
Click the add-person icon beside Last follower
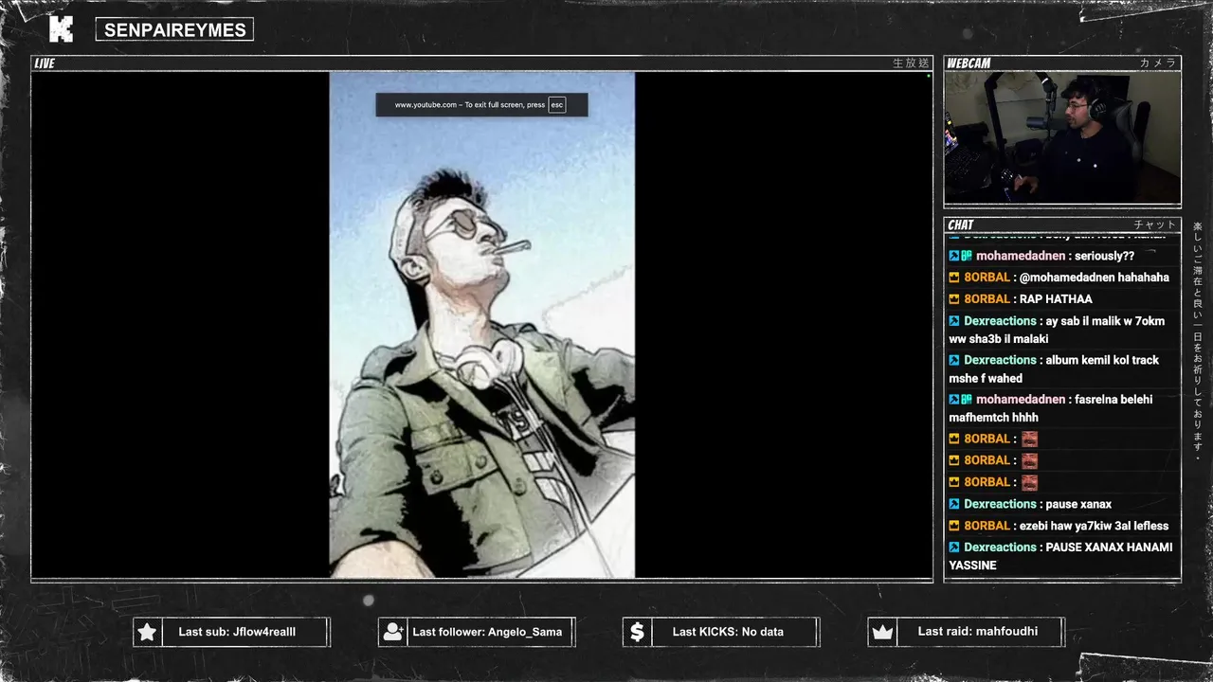[x=392, y=632]
